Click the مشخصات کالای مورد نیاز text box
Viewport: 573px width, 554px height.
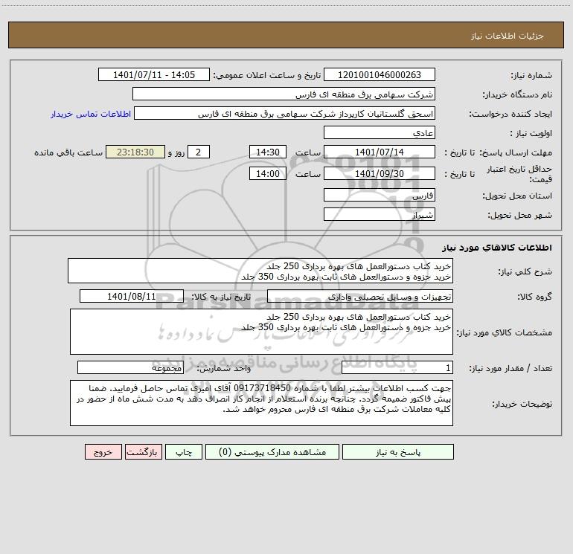point(261,332)
